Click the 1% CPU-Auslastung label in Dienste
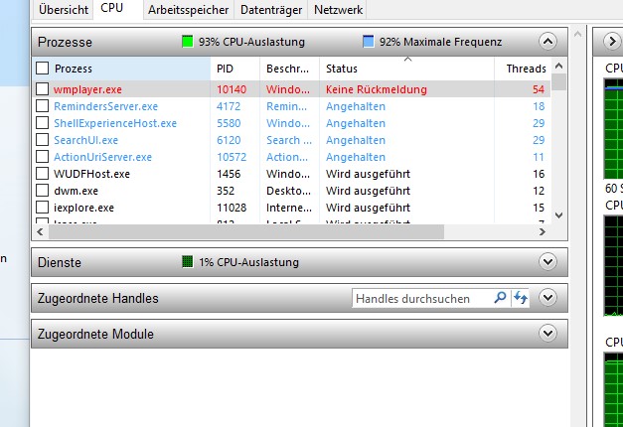 click(x=248, y=262)
